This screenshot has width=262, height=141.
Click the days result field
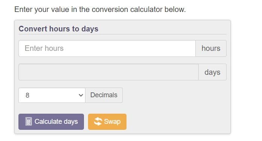[109, 72]
